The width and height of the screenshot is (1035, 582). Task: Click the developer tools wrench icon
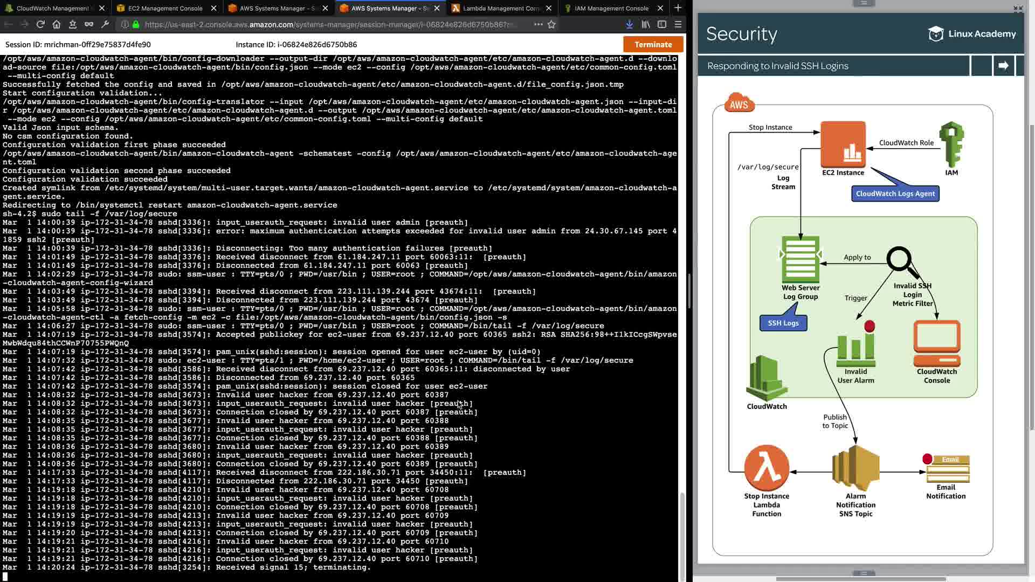coord(105,24)
